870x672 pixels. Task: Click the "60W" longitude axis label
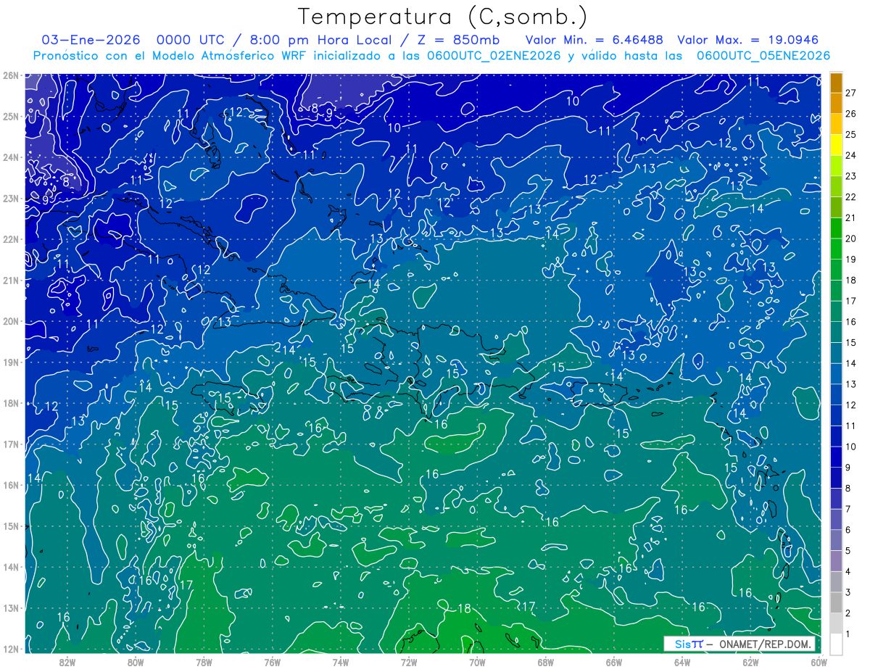point(819,662)
